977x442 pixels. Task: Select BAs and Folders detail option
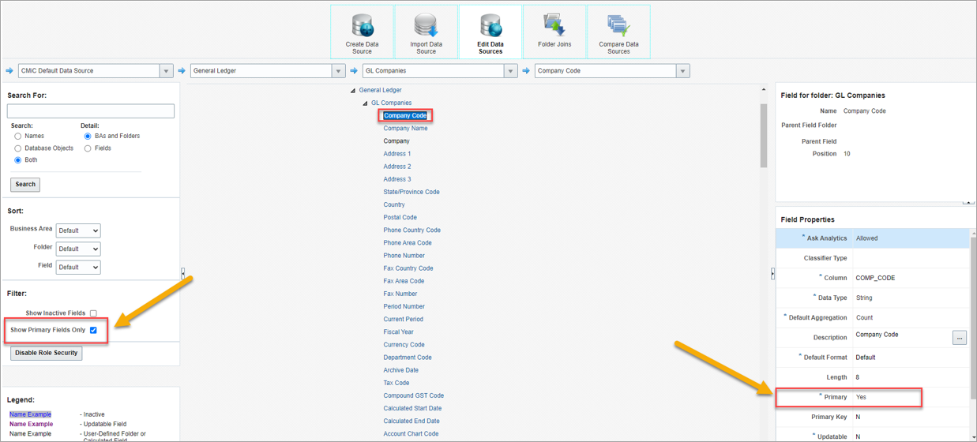click(88, 137)
